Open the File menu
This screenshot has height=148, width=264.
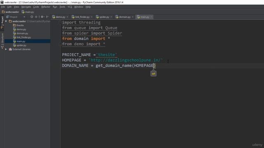(x=3, y=7)
